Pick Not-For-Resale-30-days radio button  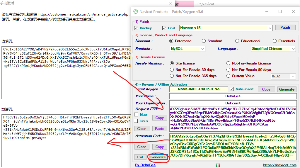[x=172, y=70]
